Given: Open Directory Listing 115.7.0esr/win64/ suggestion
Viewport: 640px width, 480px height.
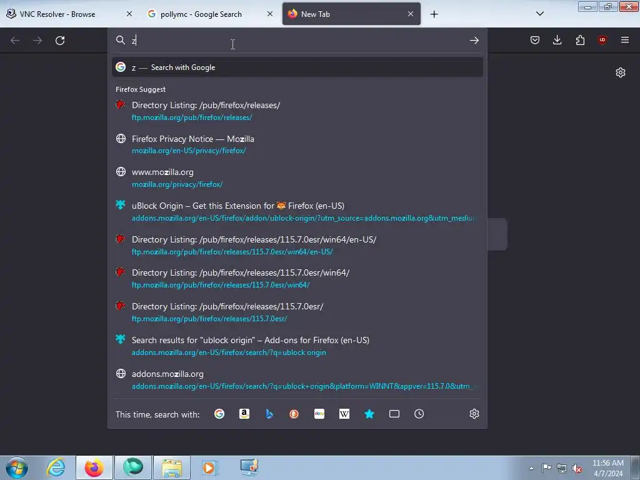Looking at the screenshot, I should [297, 279].
